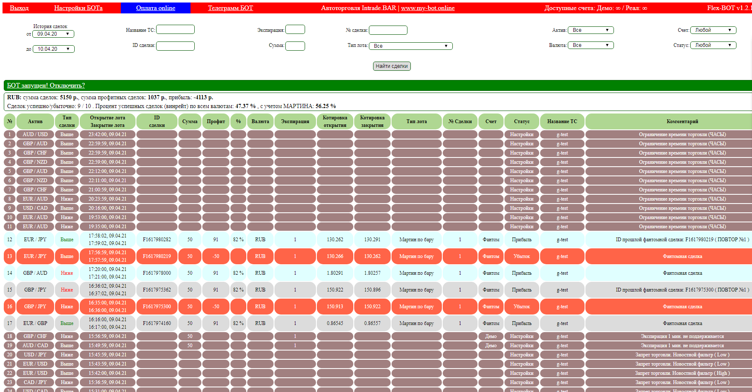This screenshot has width=752, height=392.
Task: Open the 'до' end date dropdown
Action: (54, 49)
